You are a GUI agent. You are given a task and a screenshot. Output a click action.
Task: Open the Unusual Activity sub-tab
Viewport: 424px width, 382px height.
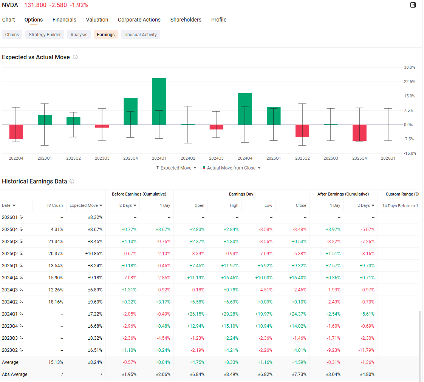click(x=140, y=35)
